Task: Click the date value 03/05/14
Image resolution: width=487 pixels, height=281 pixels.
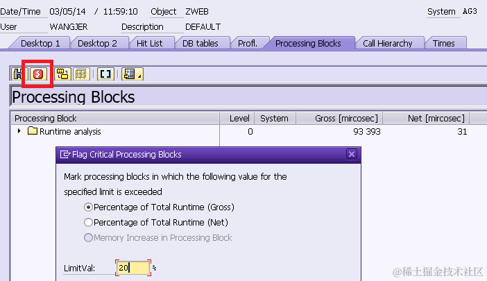Action: coord(67,12)
